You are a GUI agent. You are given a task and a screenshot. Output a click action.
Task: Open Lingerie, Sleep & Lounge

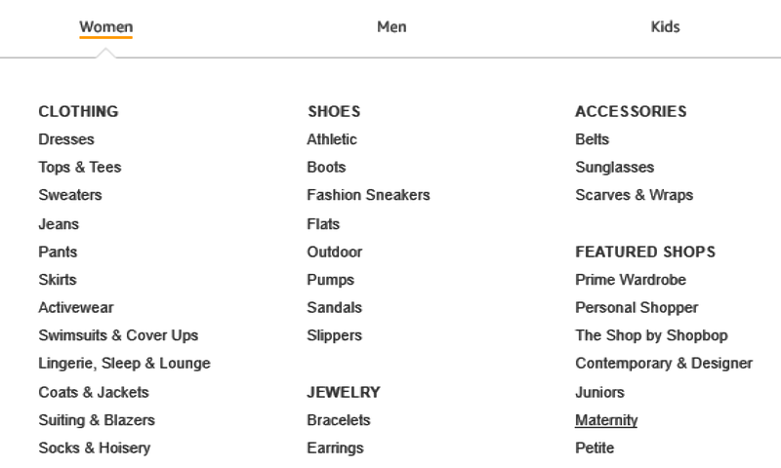[x=124, y=364]
